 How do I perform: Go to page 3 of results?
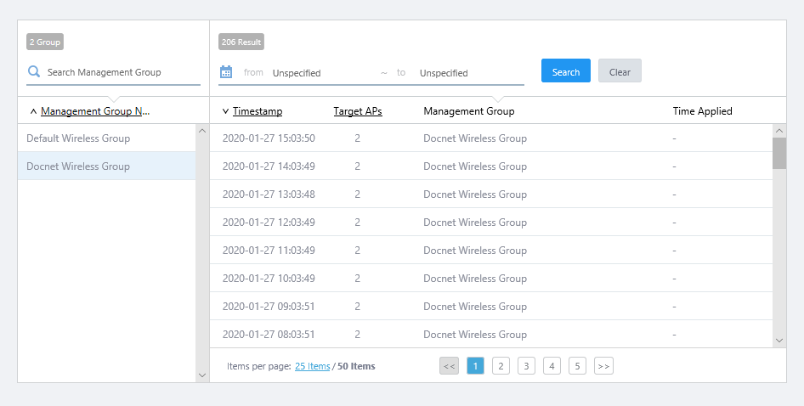(x=527, y=366)
